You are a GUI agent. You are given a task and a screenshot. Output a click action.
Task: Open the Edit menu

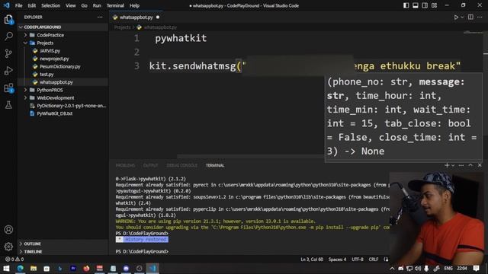[32, 5]
